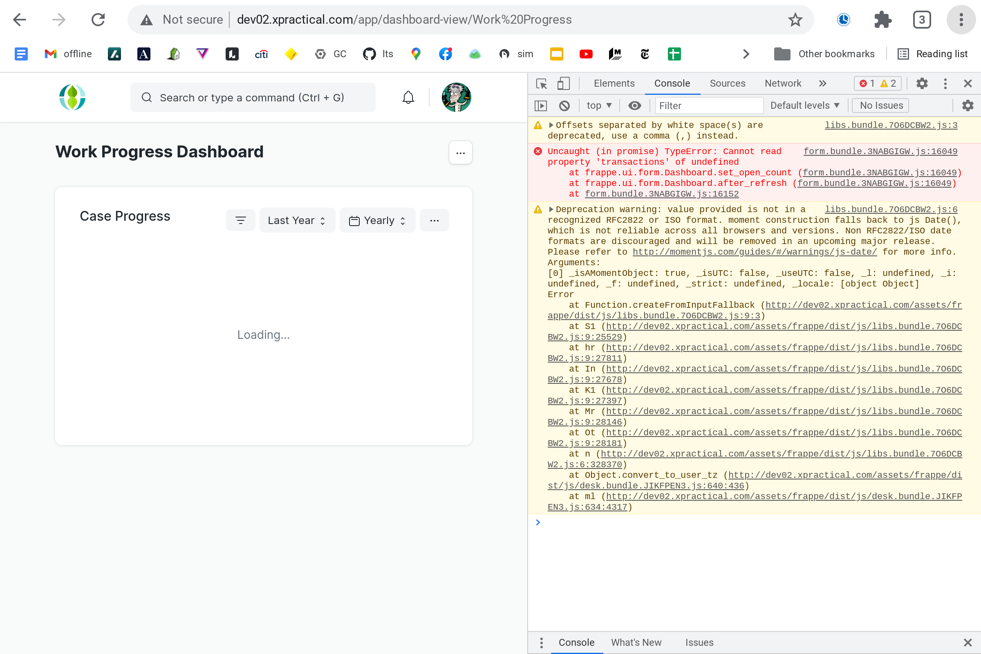This screenshot has width=981, height=654.
Task: Switch to the Sources tab
Action: point(728,83)
